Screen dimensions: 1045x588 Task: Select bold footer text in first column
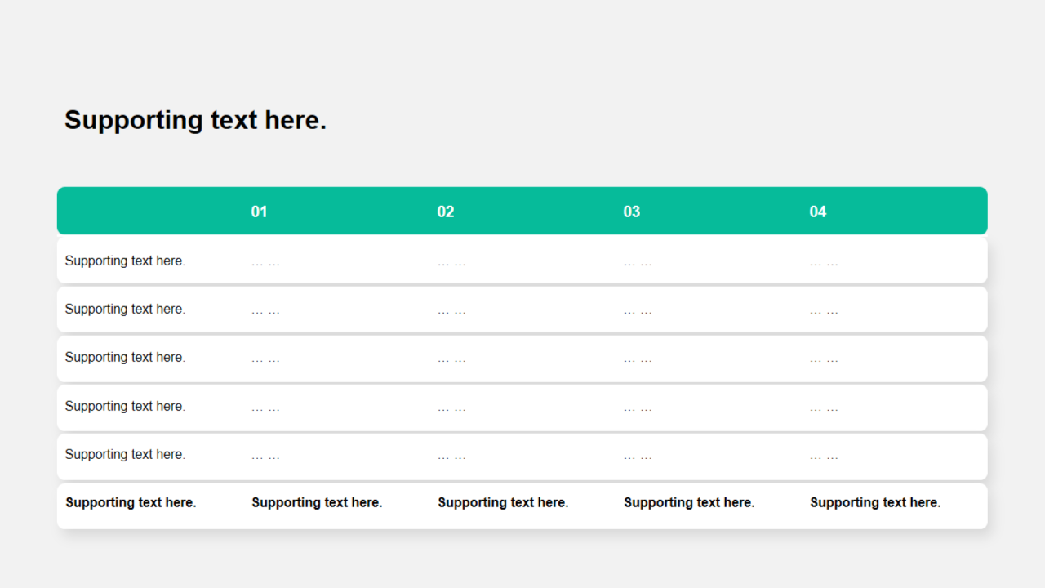(131, 502)
